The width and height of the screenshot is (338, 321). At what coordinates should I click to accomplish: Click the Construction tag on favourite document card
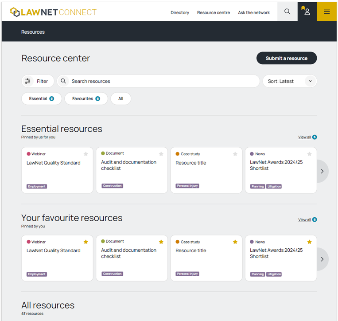click(x=112, y=274)
